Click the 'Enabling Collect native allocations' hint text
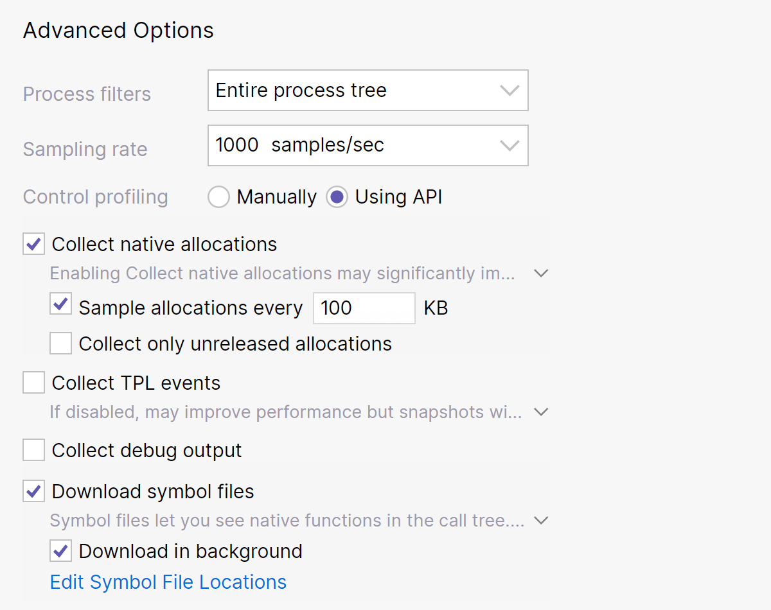Image resolution: width=771 pixels, height=610 pixels. (x=283, y=274)
